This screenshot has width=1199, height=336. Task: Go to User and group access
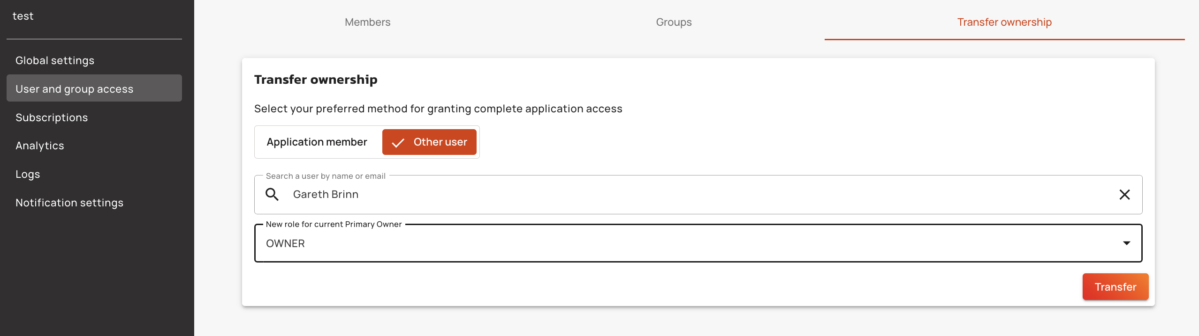click(75, 89)
